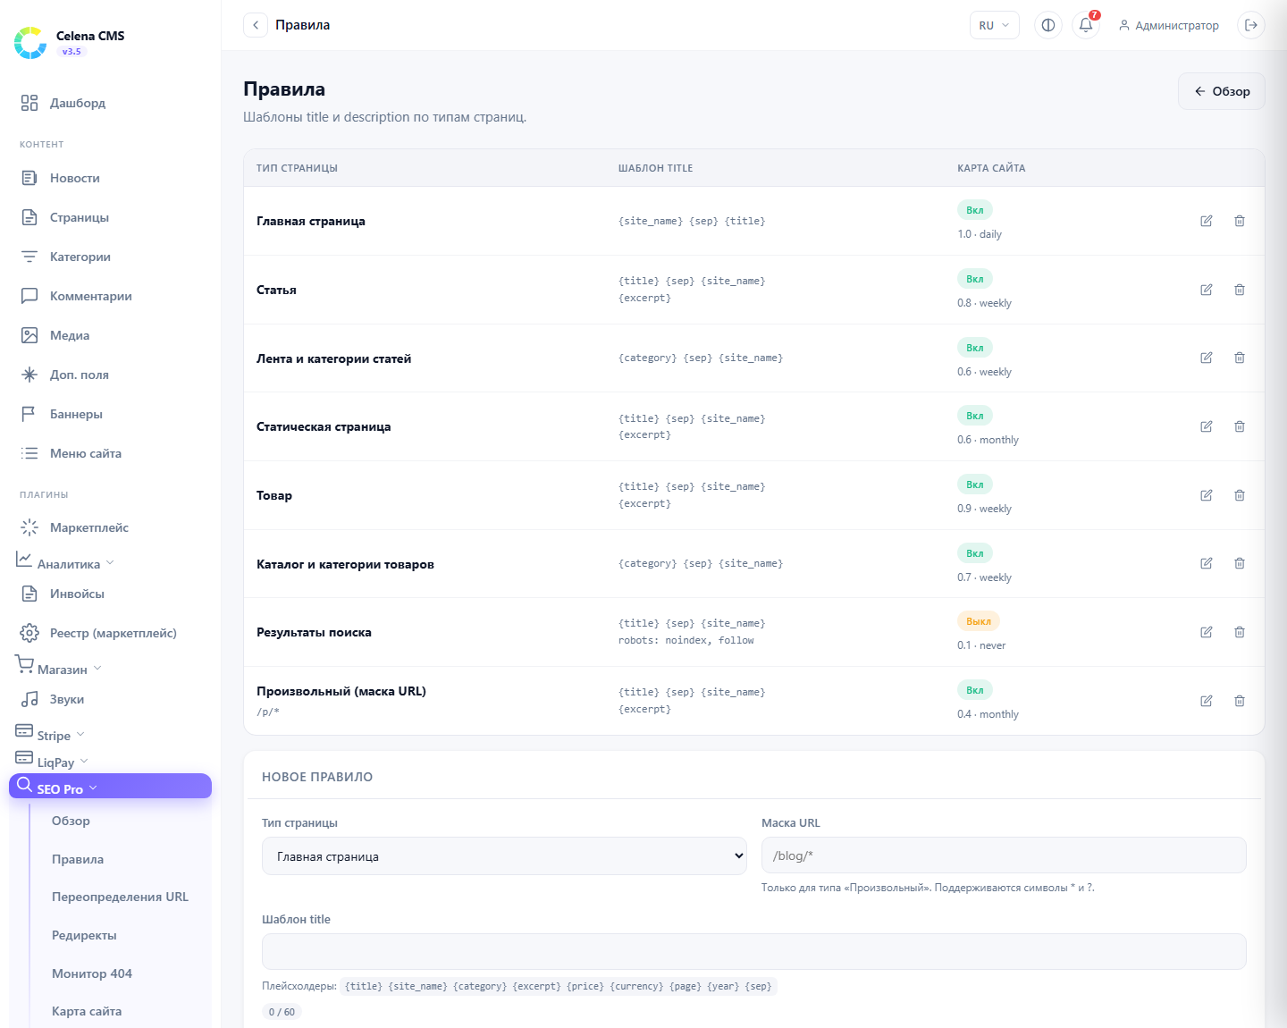
Task: Open Медиа library
Action: point(111,335)
